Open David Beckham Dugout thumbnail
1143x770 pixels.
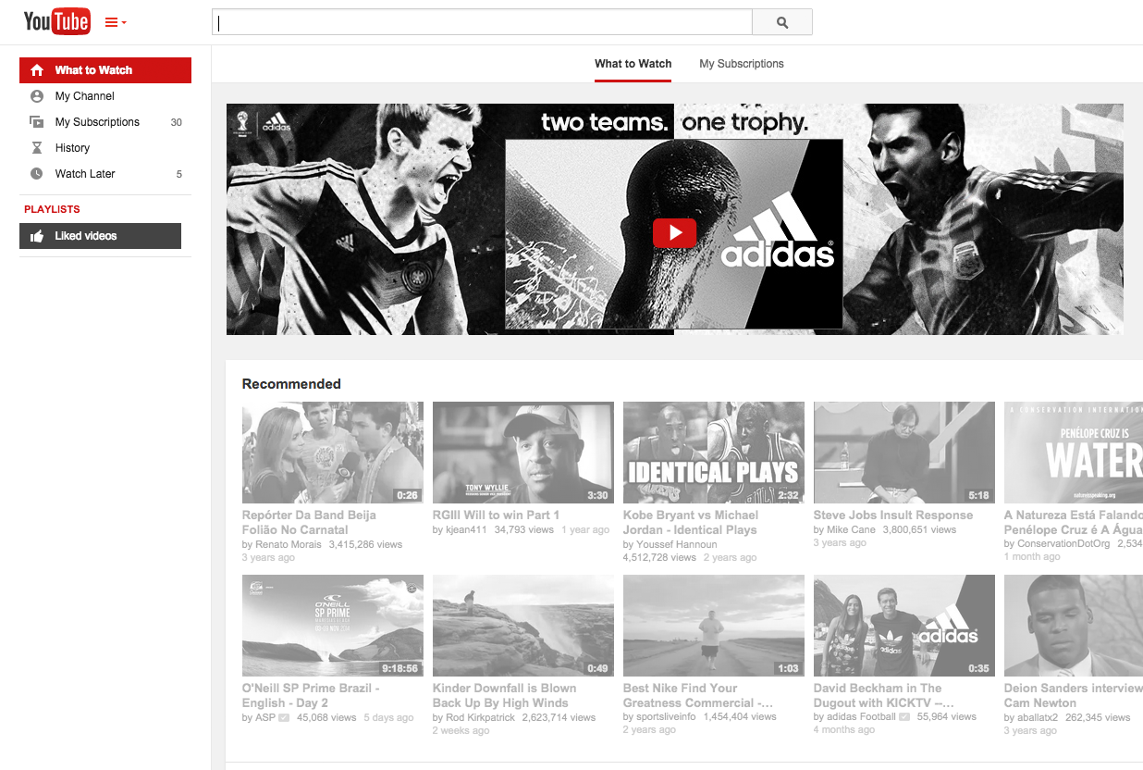point(904,626)
